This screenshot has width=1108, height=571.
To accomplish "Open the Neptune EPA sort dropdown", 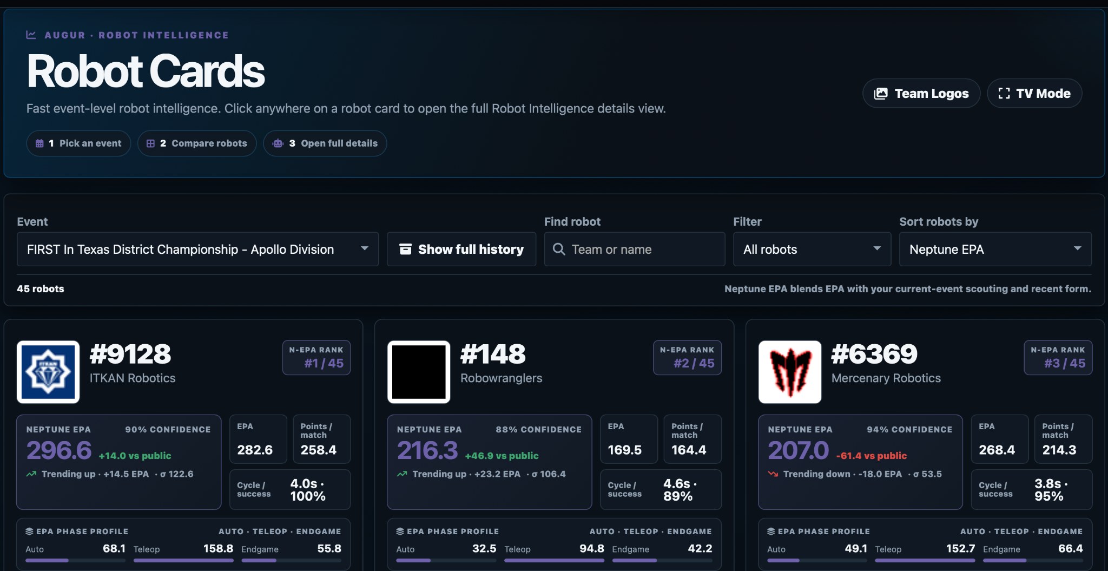I will point(995,249).
